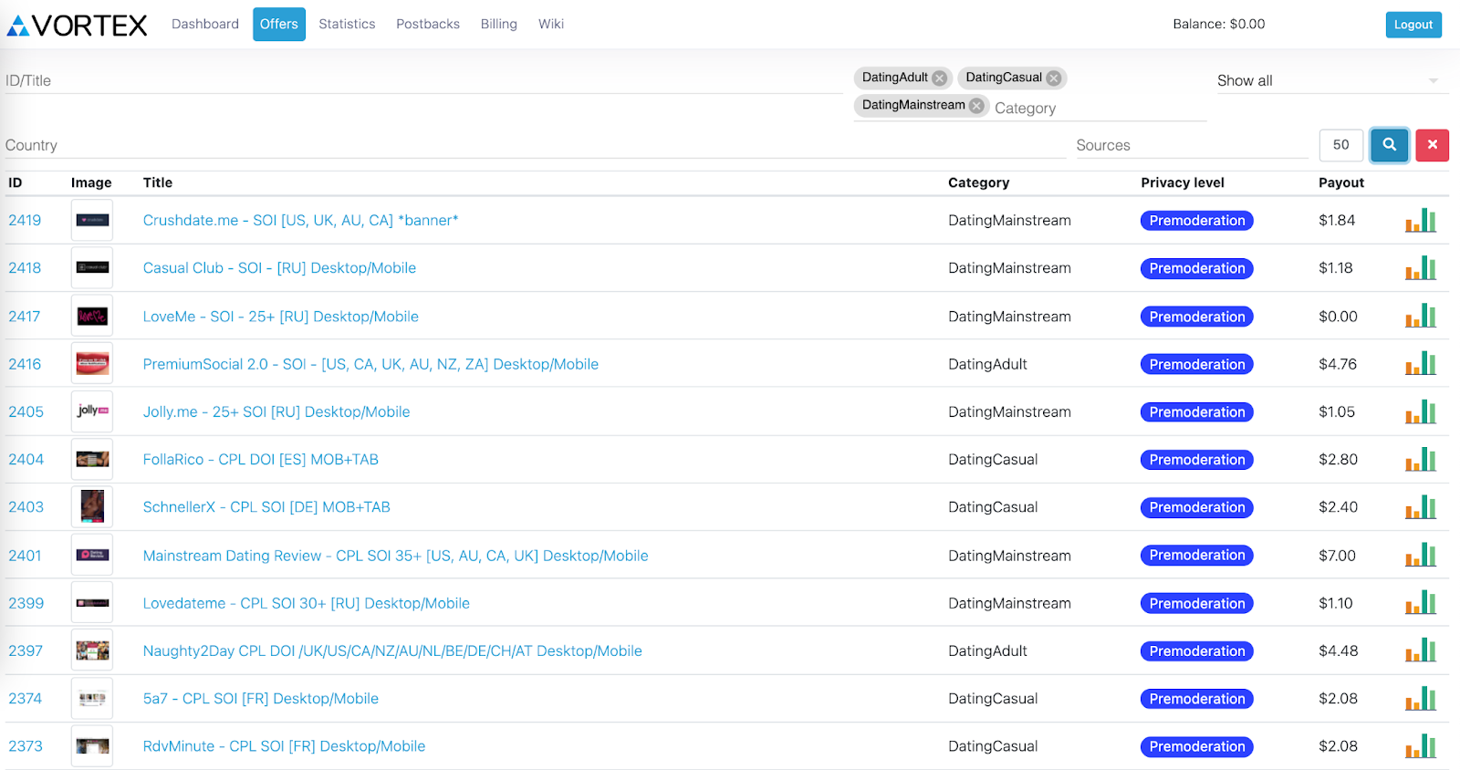Click the Naughty2Day offer thumbnail
This screenshot has width=1460, height=770.
[x=92, y=650]
